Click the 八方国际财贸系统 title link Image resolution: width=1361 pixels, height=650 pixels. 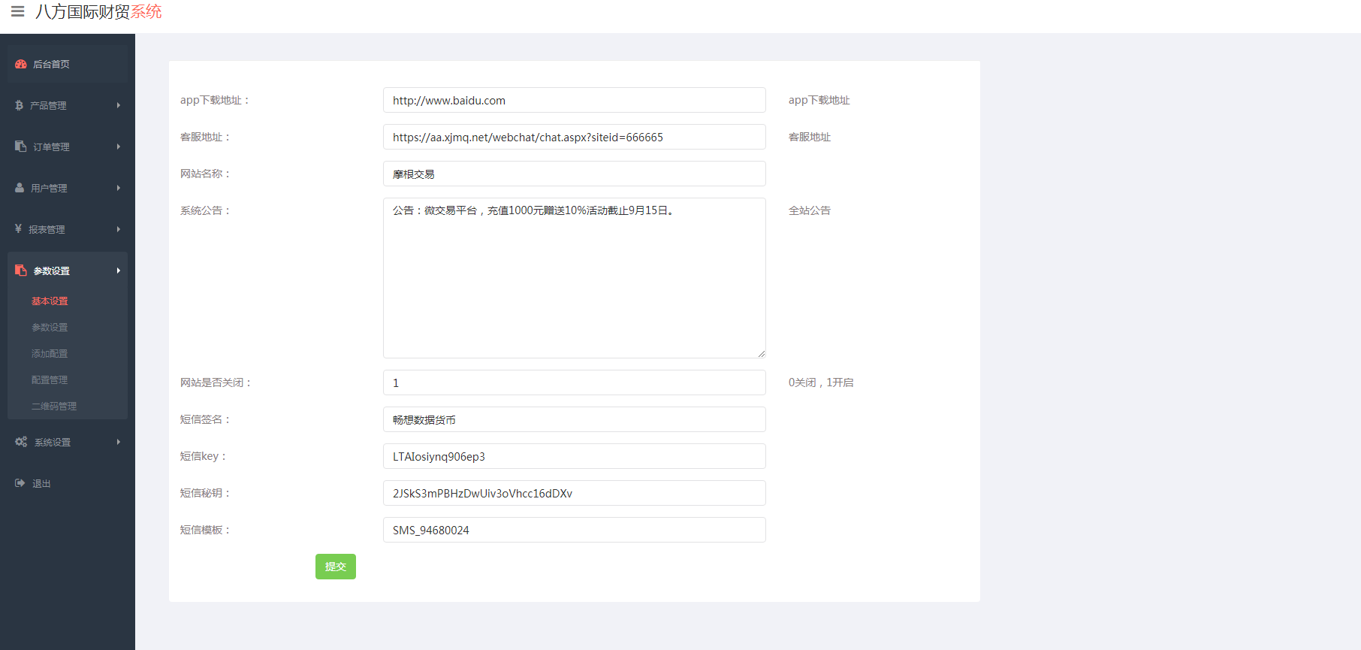point(98,12)
